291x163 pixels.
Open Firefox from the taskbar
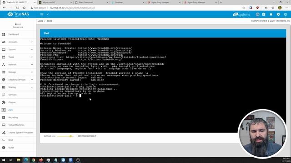41,160
